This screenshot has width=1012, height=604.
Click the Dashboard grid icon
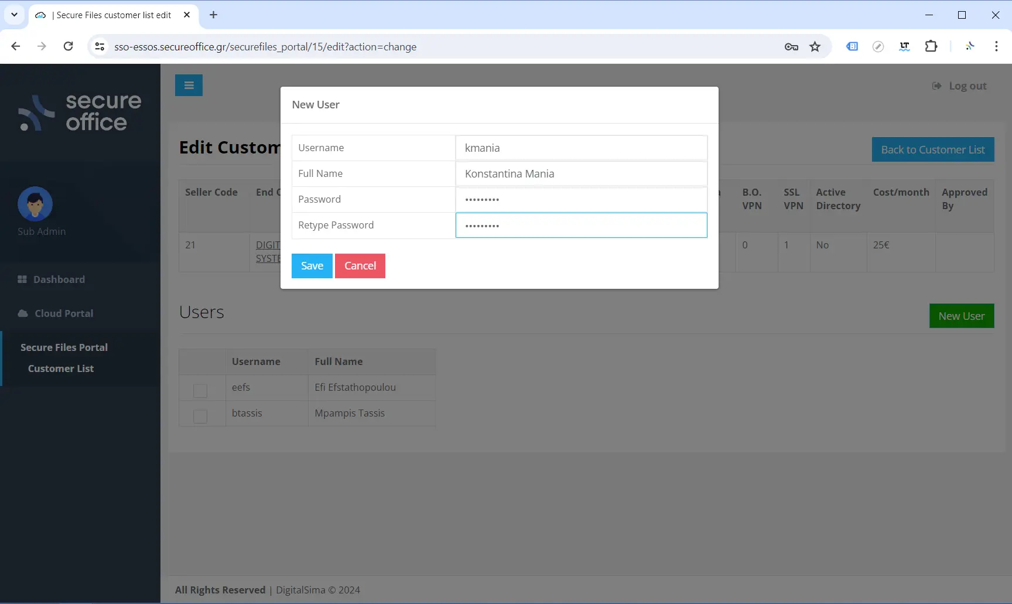pos(22,279)
